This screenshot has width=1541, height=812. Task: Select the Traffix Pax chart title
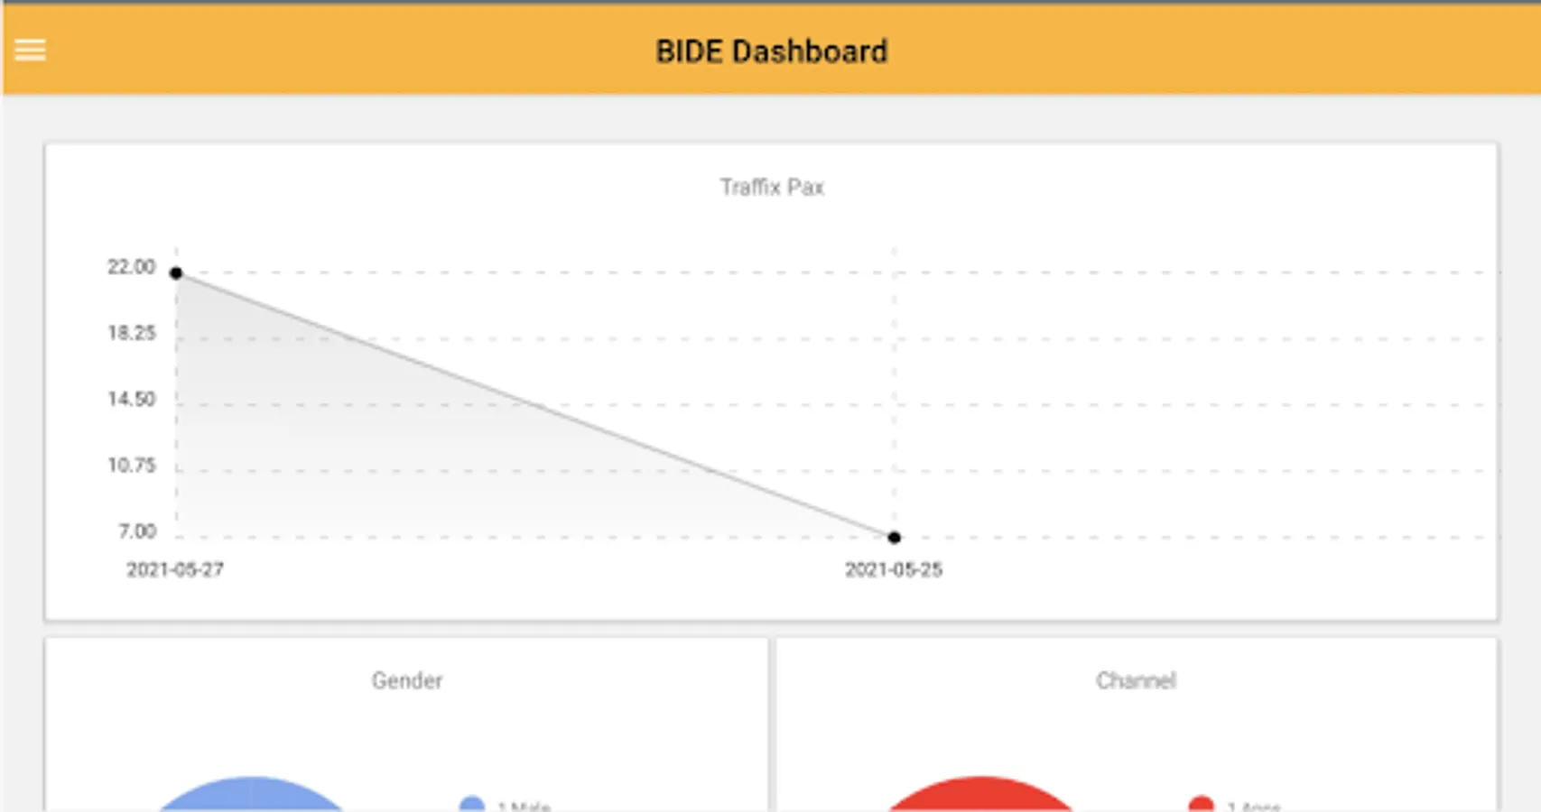[x=772, y=187]
